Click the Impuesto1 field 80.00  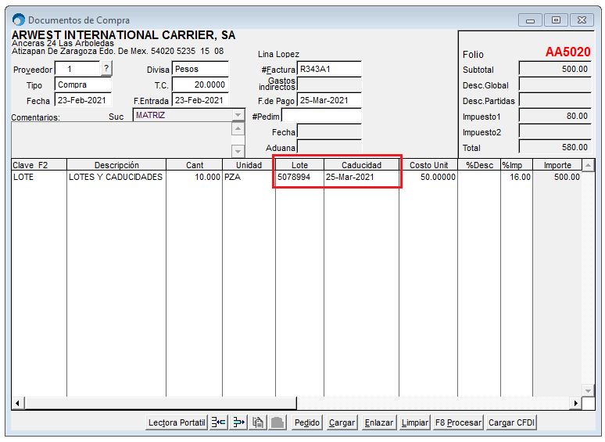coord(555,116)
